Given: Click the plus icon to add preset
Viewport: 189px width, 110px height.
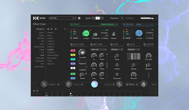Looking at the screenshot, I should 65,29.
